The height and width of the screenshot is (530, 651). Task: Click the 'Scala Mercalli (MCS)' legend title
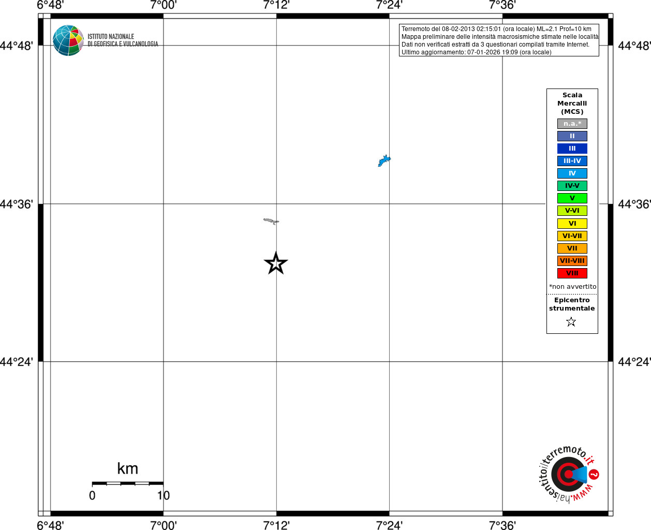pos(572,104)
